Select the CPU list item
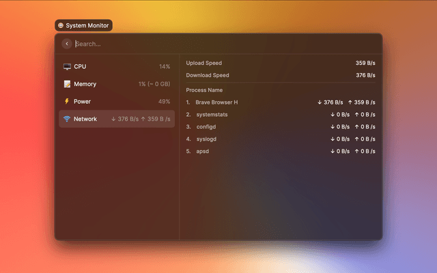 (x=117, y=67)
